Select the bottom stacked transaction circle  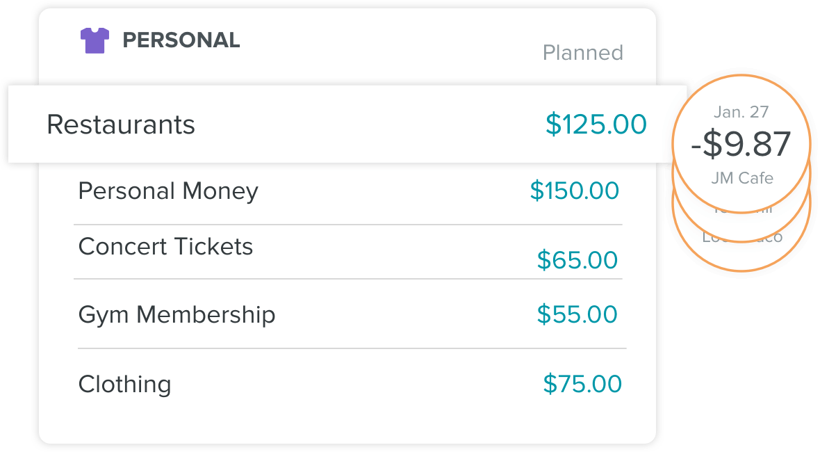(741, 257)
